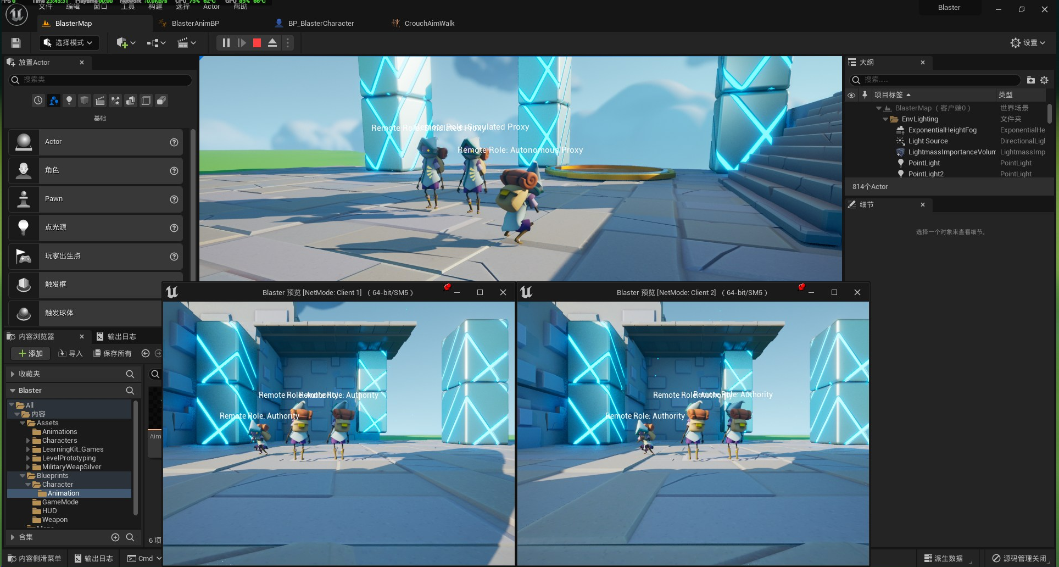Viewport: 1059px width, 567px height.
Task: Open the cinematics clapperboard dropdown
Action: (187, 43)
